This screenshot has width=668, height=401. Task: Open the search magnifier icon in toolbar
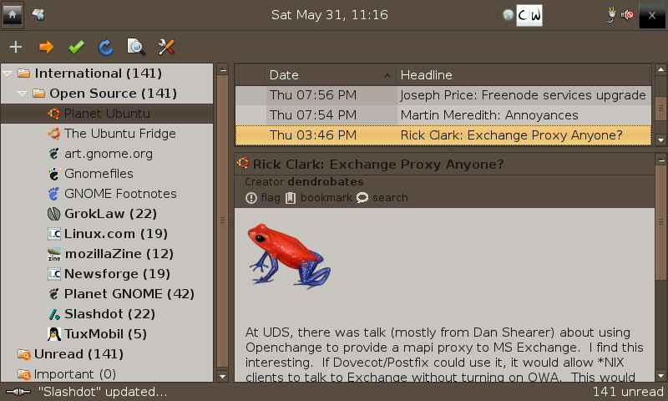[x=136, y=47]
